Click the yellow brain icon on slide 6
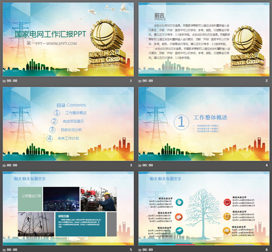This screenshot has width=272, height=252. click(x=227, y=231)
